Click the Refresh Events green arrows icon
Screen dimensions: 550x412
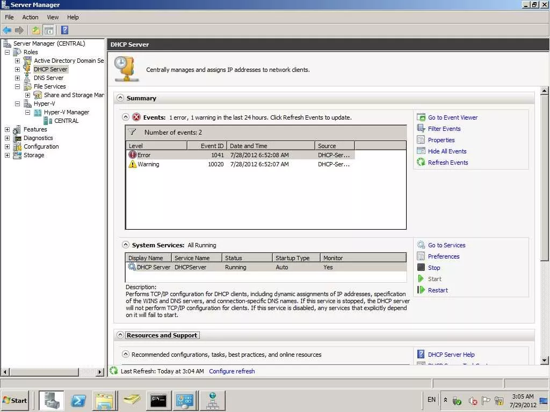click(421, 162)
